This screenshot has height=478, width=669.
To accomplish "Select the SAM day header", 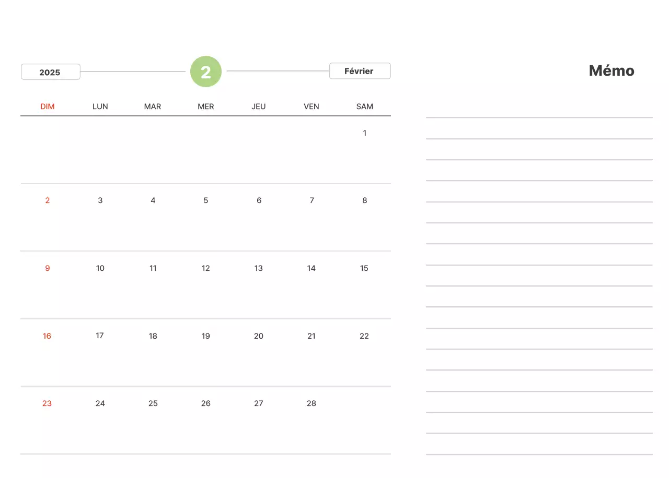I will 364,106.
